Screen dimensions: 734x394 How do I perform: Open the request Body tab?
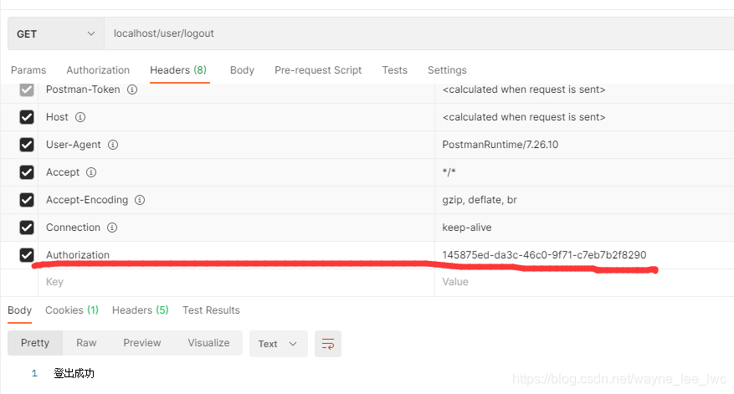click(242, 70)
